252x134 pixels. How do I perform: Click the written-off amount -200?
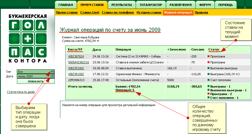point(193,56)
